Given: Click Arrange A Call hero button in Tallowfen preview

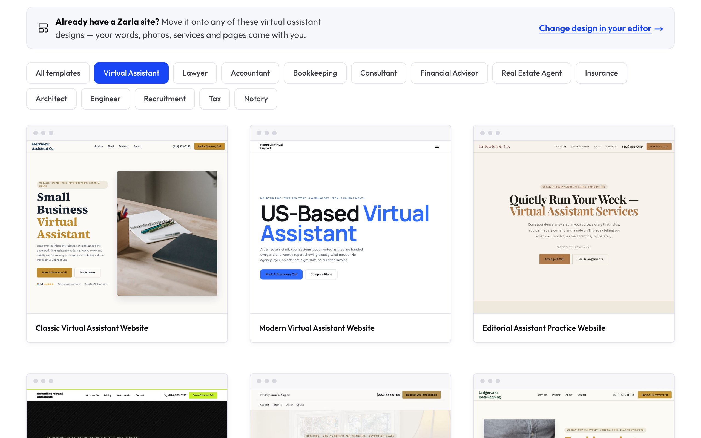Looking at the screenshot, I should [x=555, y=259].
